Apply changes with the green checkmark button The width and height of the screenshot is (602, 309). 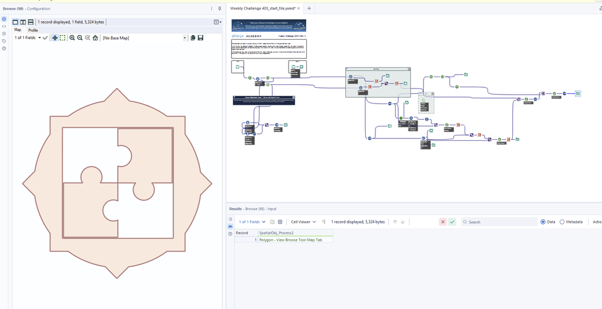pyautogui.click(x=452, y=222)
